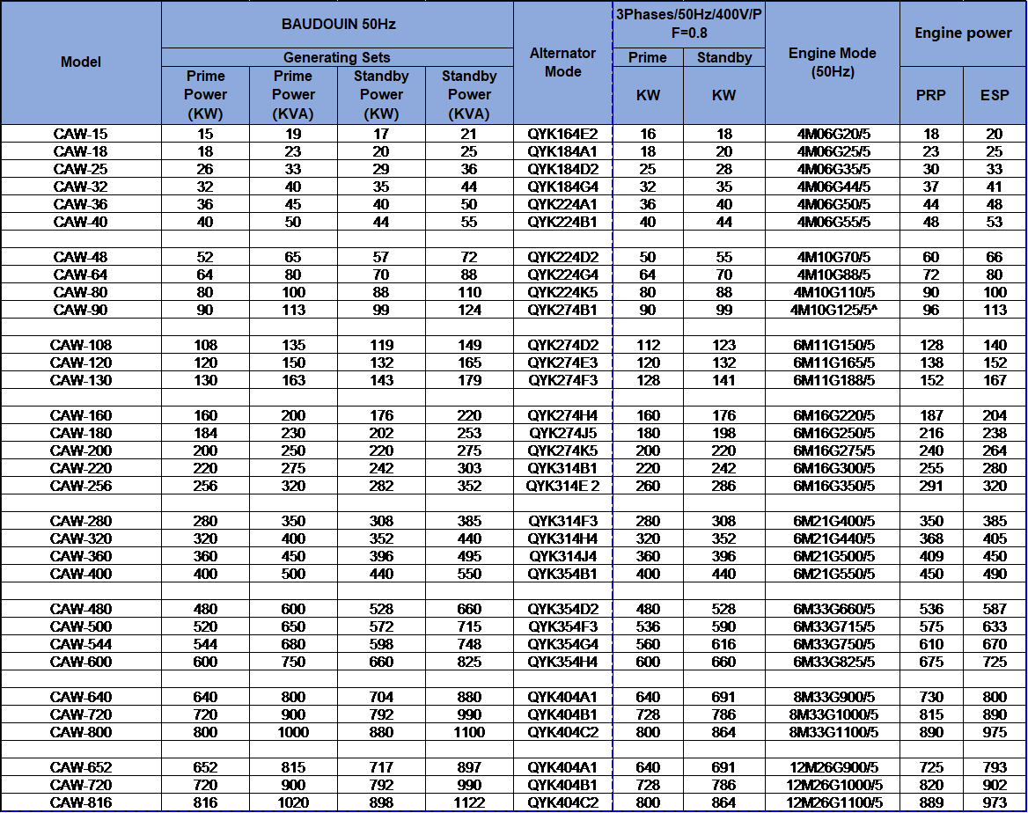
Task: Click the CAW 40 model cell
Action: [81, 223]
